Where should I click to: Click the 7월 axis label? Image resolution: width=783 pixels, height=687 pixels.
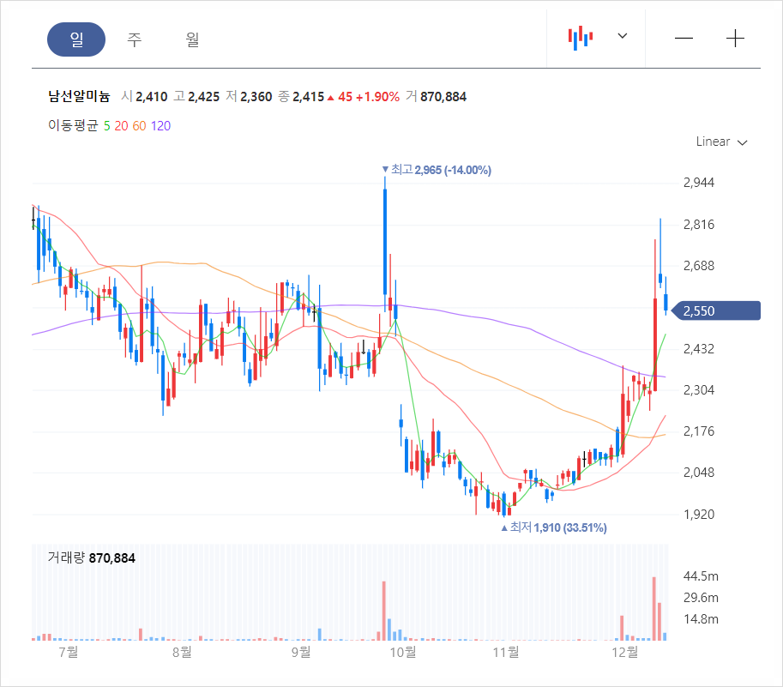tap(69, 652)
